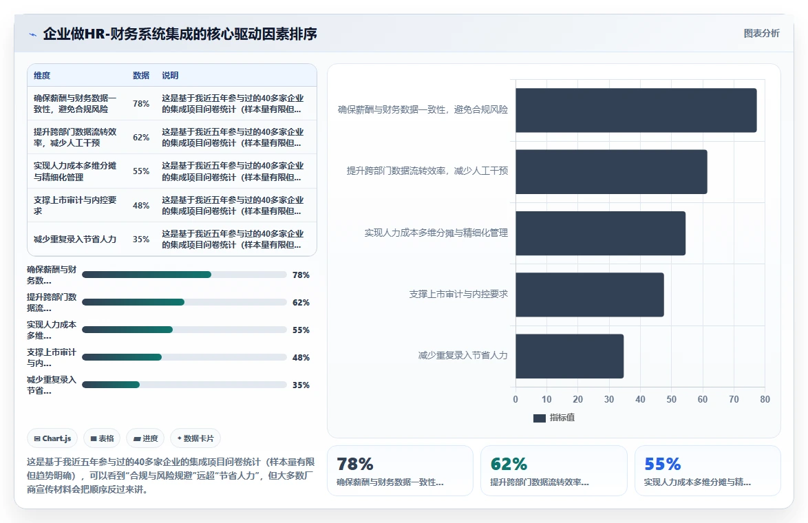This screenshot has height=523, width=808.
Task: Click the 78% value in the table
Action: pyautogui.click(x=141, y=104)
